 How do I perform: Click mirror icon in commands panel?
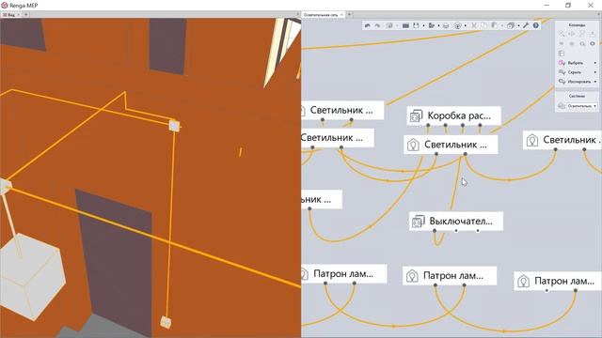572,34
